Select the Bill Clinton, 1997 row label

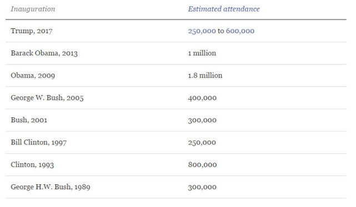(38, 143)
